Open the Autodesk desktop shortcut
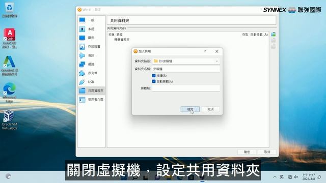The image size is (326, 183). coord(10,66)
